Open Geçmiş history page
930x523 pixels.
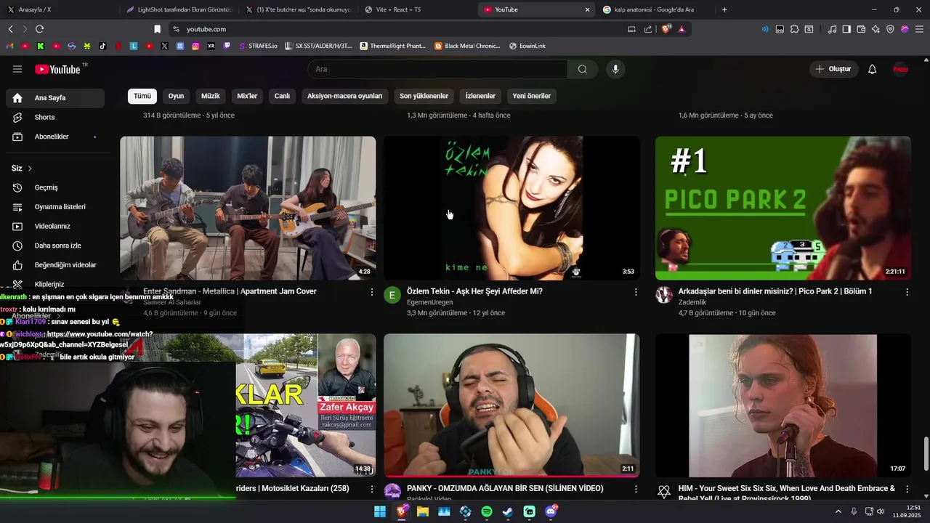point(55,187)
